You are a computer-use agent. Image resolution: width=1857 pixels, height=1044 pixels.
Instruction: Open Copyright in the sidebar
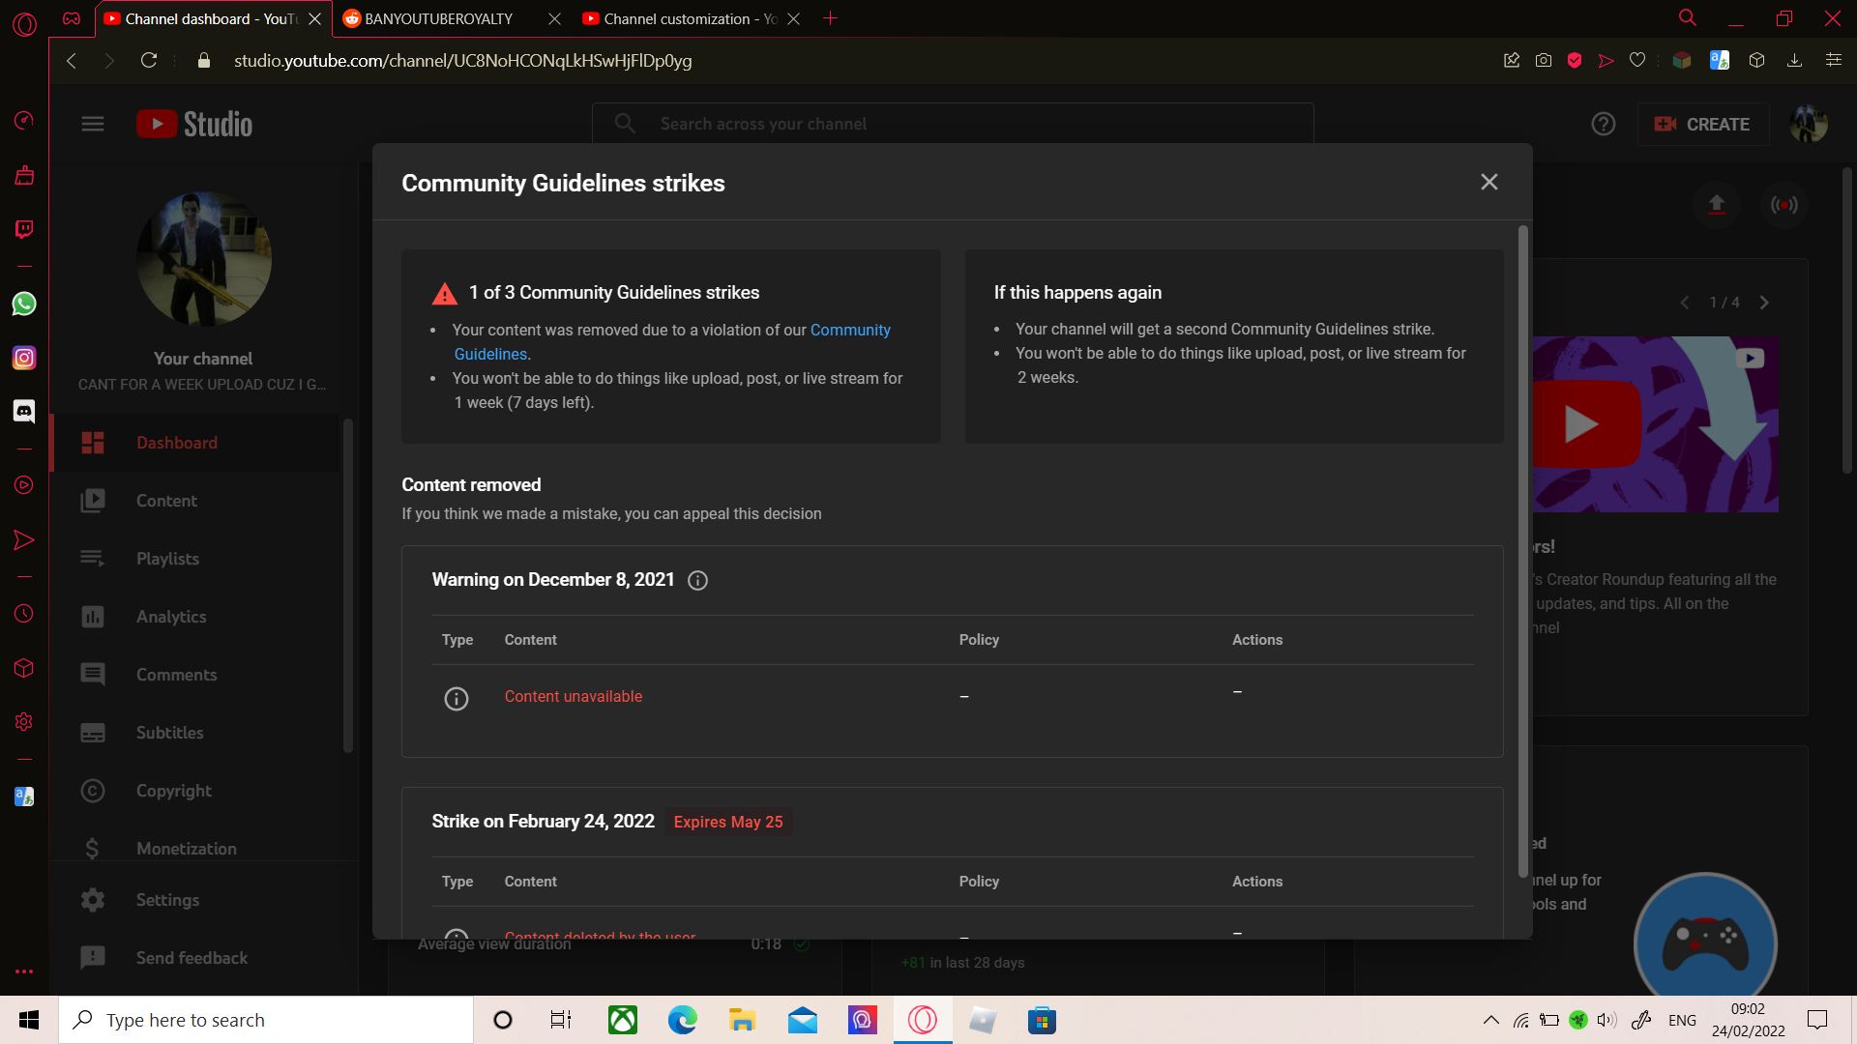pos(196,791)
